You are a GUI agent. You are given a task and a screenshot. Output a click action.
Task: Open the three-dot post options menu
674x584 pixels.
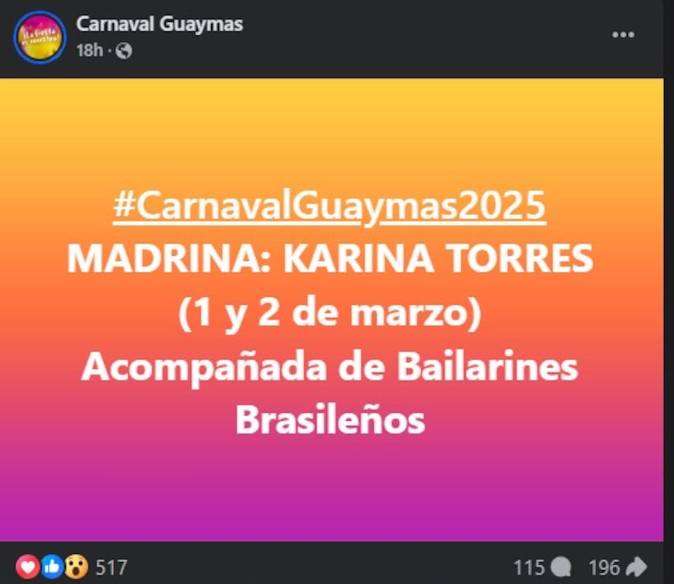(x=623, y=35)
